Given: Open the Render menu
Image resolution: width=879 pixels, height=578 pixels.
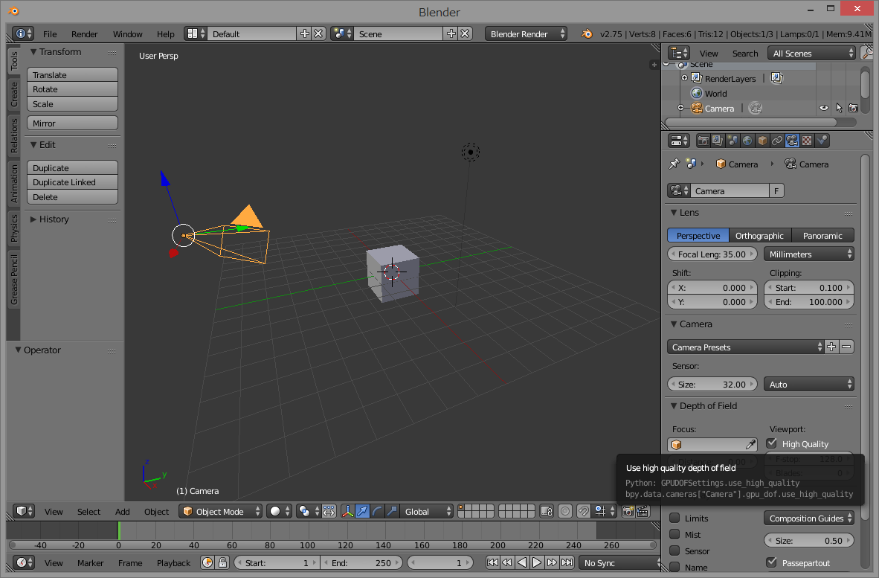Looking at the screenshot, I should (84, 33).
